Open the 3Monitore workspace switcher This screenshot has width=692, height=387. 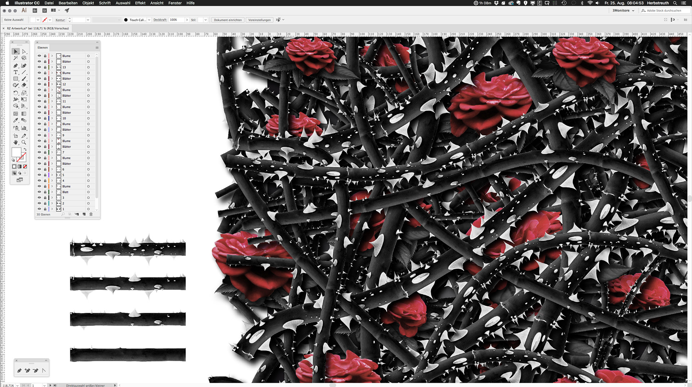tap(623, 10)
